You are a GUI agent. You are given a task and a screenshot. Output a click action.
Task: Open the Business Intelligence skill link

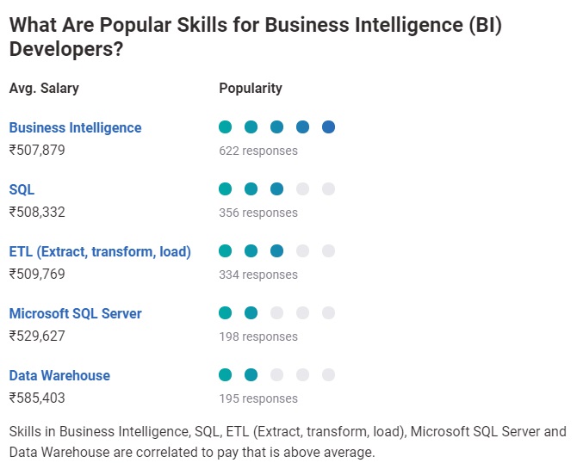pos(75,127)
